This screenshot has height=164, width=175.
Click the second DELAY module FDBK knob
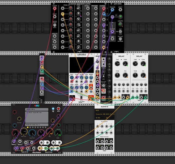click(x=143, y=64)
